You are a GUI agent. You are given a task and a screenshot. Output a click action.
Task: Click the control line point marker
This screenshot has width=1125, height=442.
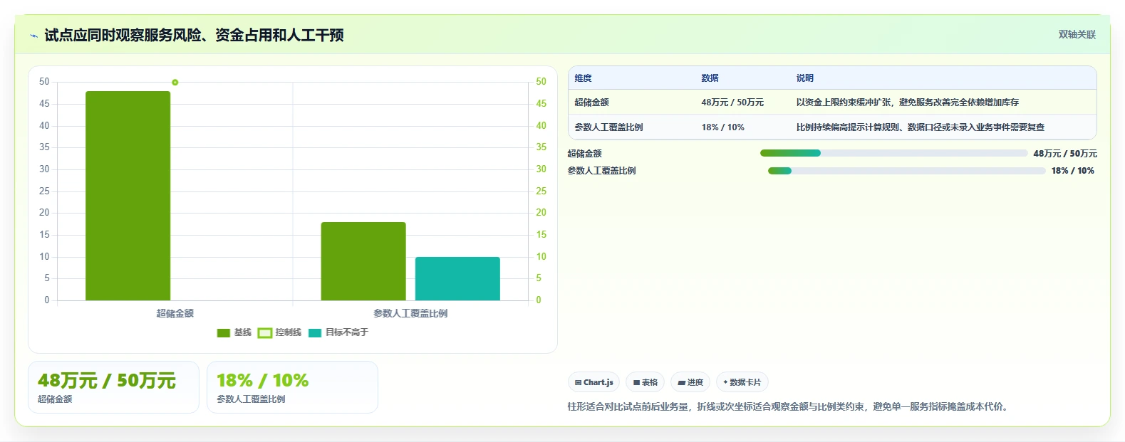pos(175,83)
